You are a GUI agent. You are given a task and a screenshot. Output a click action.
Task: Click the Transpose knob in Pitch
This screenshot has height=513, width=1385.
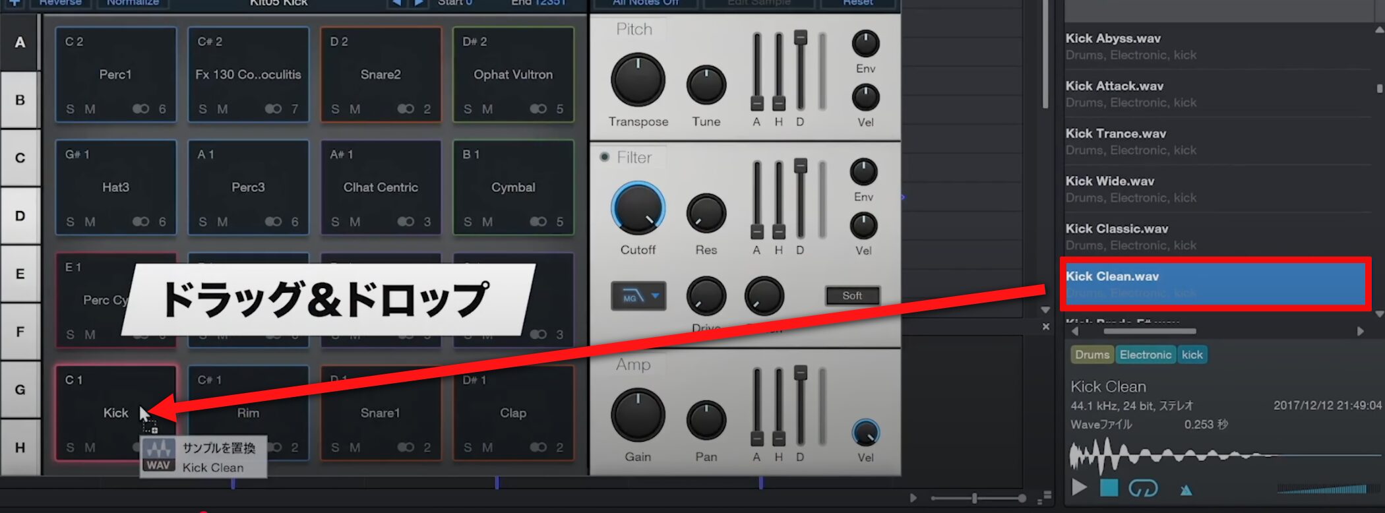tap(638, 80)
